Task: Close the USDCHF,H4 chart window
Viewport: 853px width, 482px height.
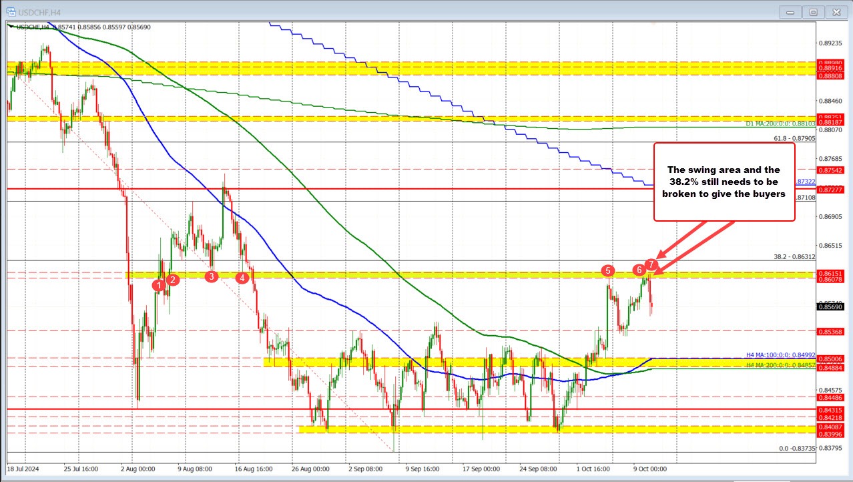Action: (x=835, y=11)
